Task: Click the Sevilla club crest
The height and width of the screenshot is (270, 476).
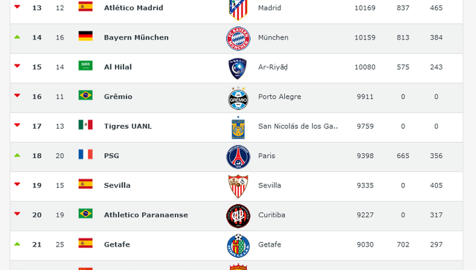Action: point(238,187)
